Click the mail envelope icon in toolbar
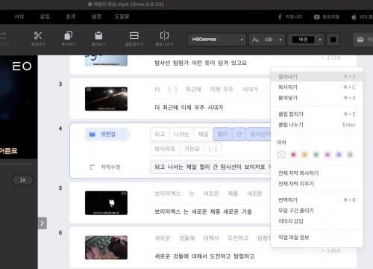The width and height of the screenshot is (373, 269). pyautogui.click(x=360, y=40)
